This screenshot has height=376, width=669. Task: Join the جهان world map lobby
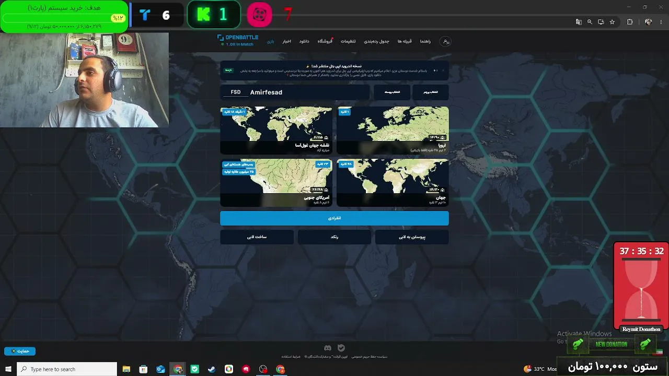[x=393, y=183]
